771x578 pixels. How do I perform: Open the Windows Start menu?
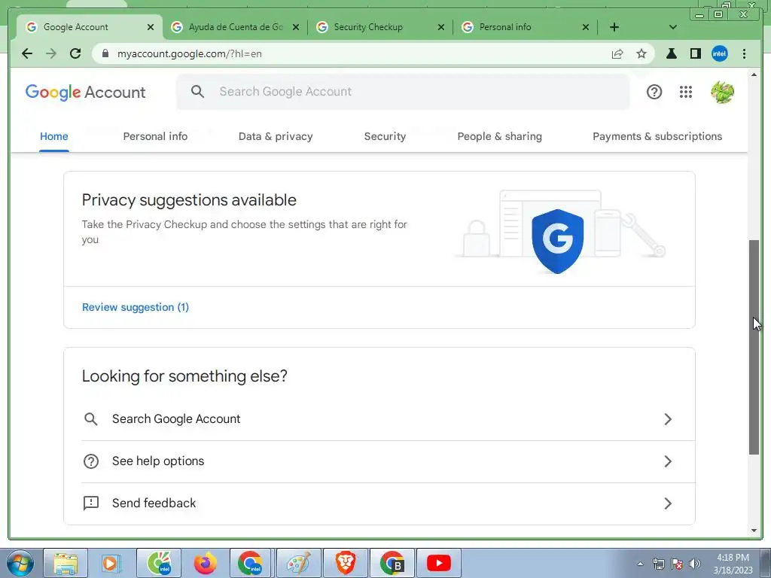point(20,563)
